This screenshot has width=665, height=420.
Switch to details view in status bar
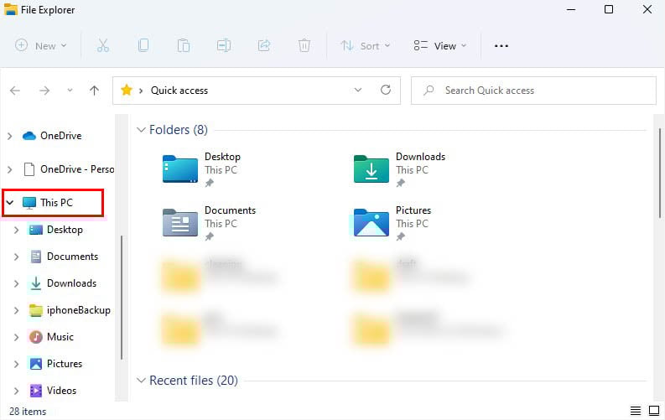[x=636, y=411]
